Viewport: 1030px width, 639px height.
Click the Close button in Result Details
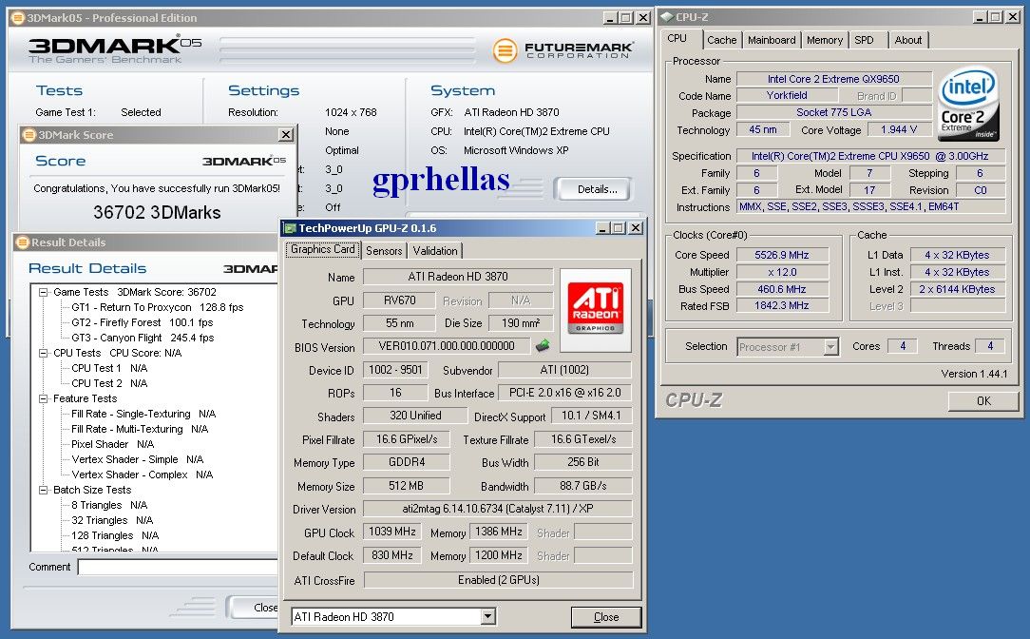point(253,608)
